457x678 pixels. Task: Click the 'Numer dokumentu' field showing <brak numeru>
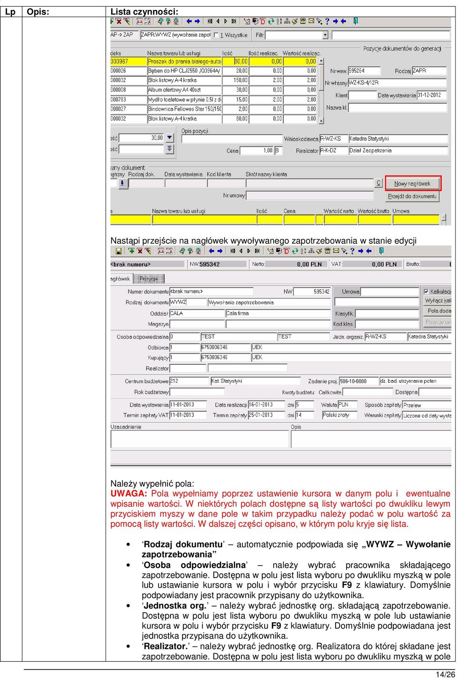tap(211, 291)
